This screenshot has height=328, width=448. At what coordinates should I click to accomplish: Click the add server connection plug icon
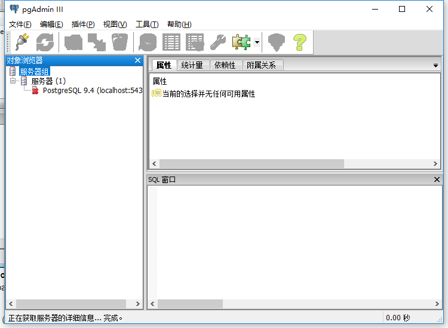click(x=22, y=42)
